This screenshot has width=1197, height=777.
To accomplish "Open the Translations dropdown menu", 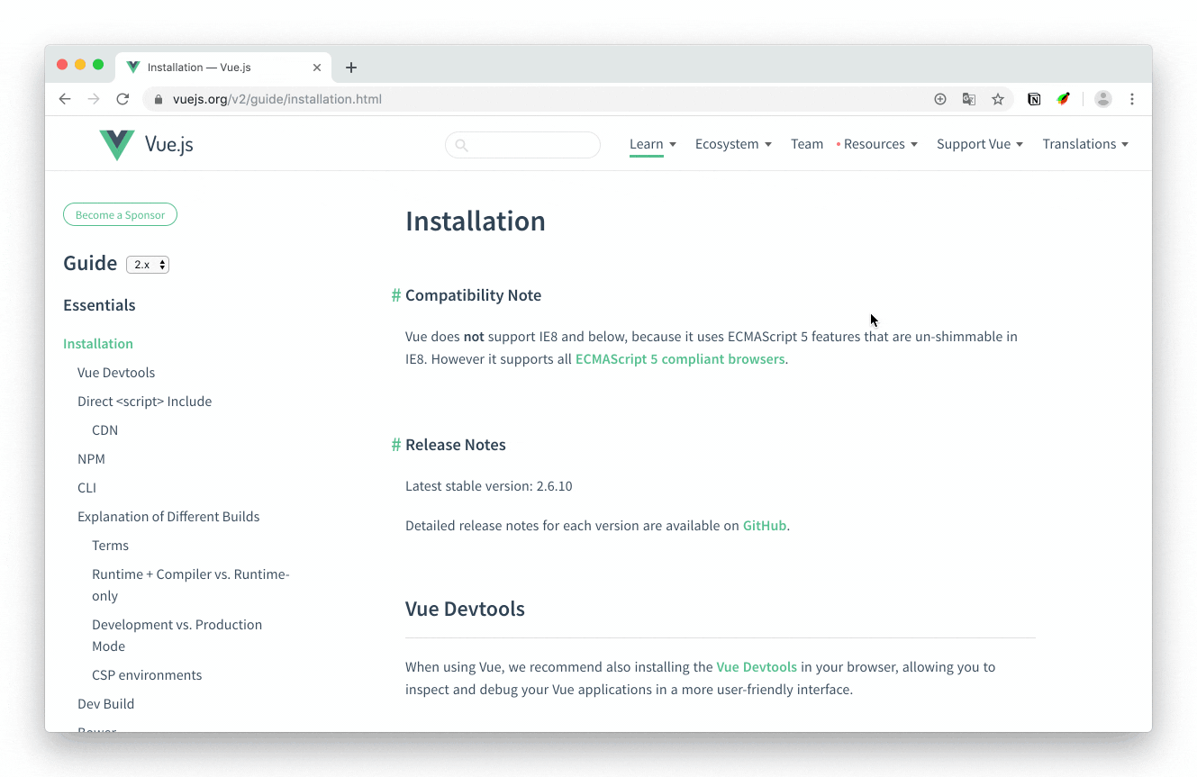I will [1085, 144].
